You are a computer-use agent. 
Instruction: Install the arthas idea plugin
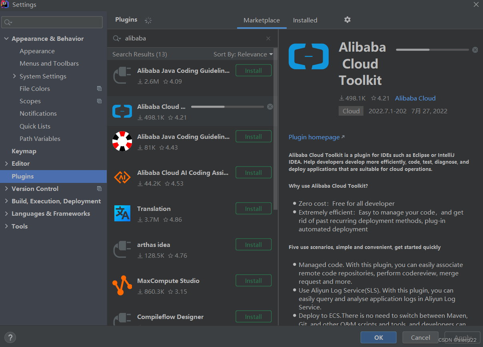click(253, 245)
